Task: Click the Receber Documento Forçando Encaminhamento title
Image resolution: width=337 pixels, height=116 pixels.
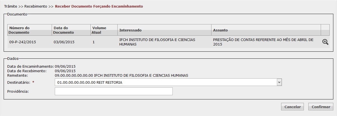Action: [x=99, y=6]
